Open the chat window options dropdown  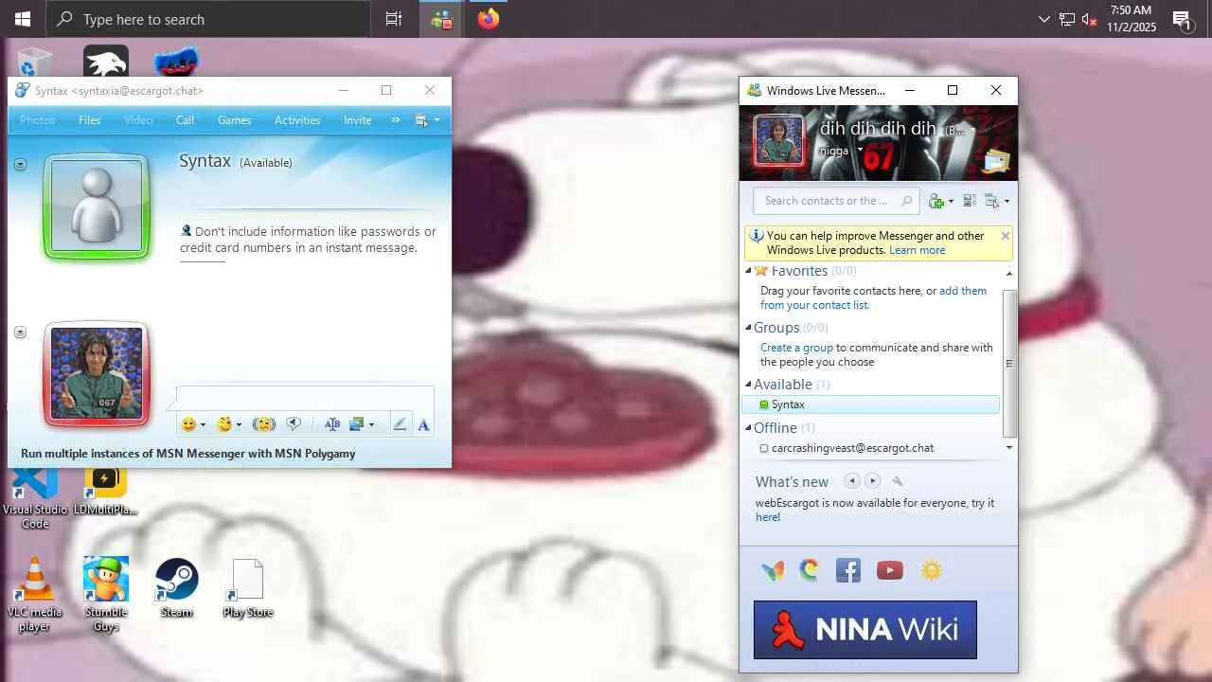(425, 120)
